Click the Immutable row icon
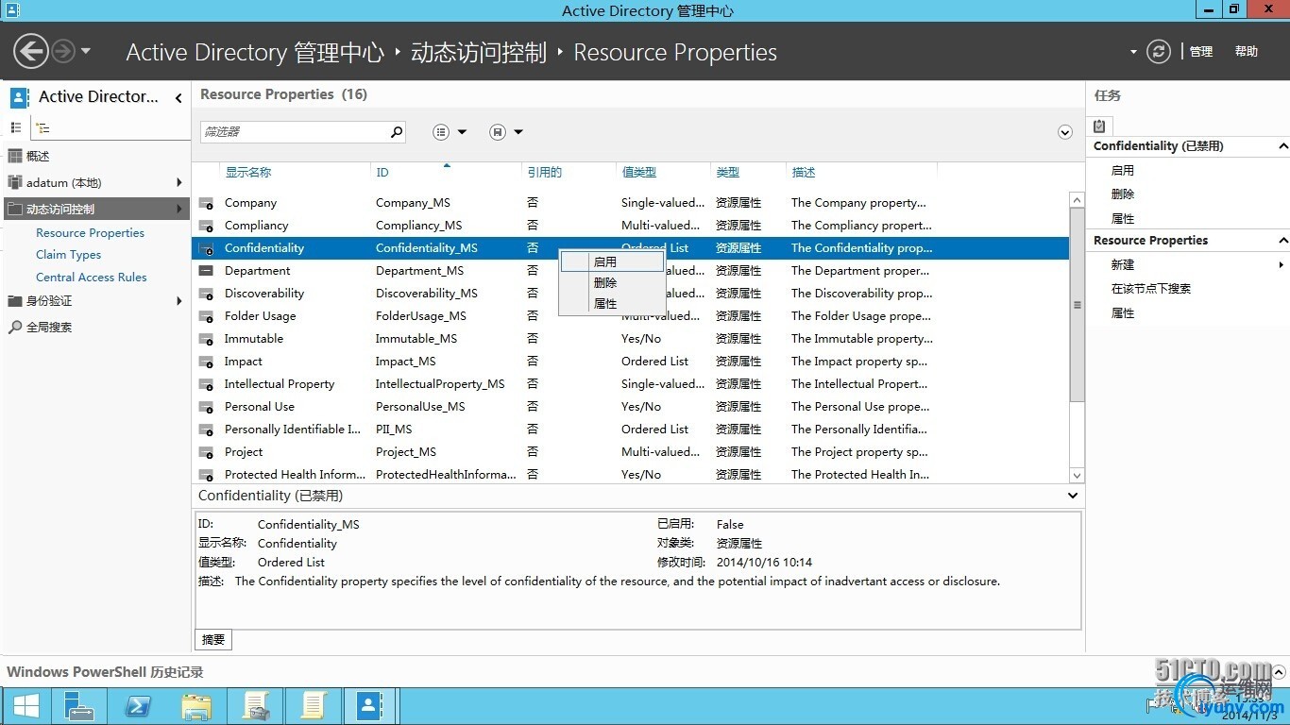Screen dimensions: 1290x725 pos(206,339)
